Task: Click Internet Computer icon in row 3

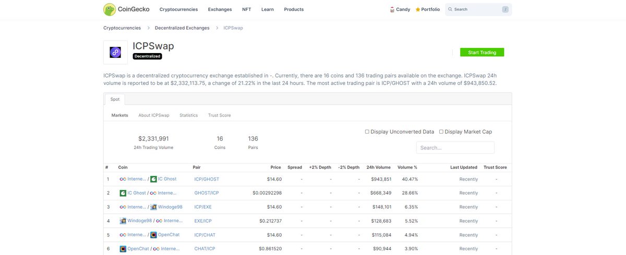Action: (123, 207)
